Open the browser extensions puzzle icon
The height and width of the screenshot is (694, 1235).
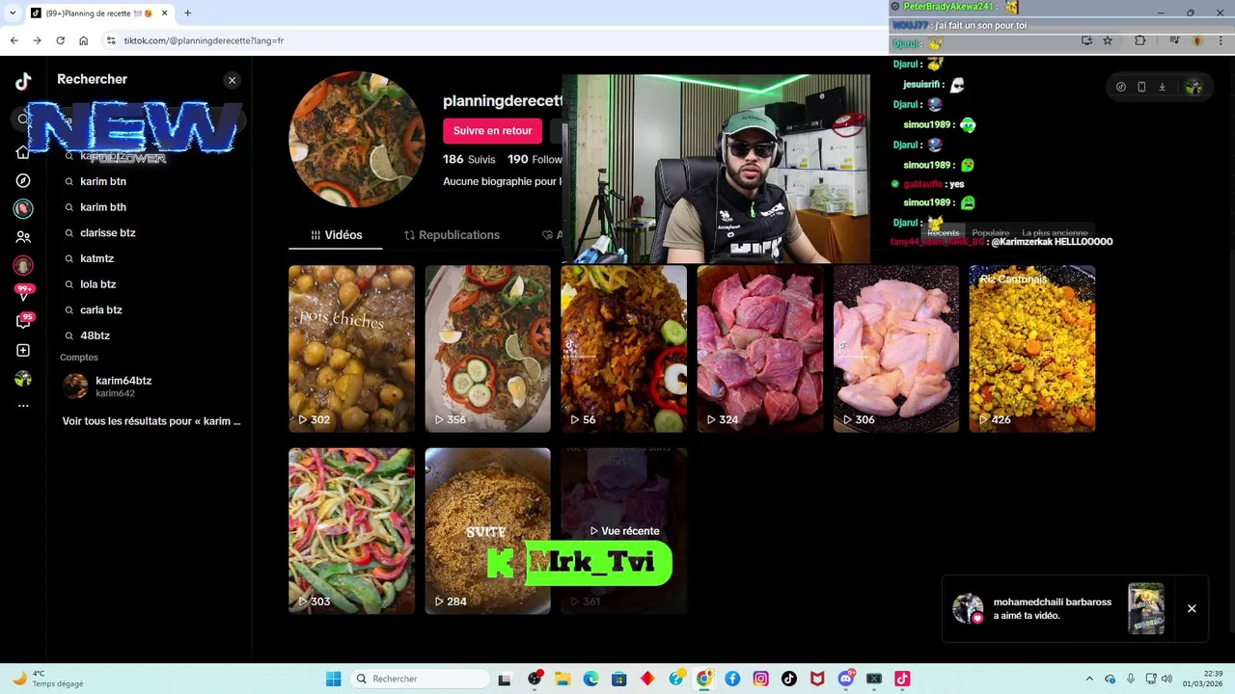click(x=1139, y=40)
